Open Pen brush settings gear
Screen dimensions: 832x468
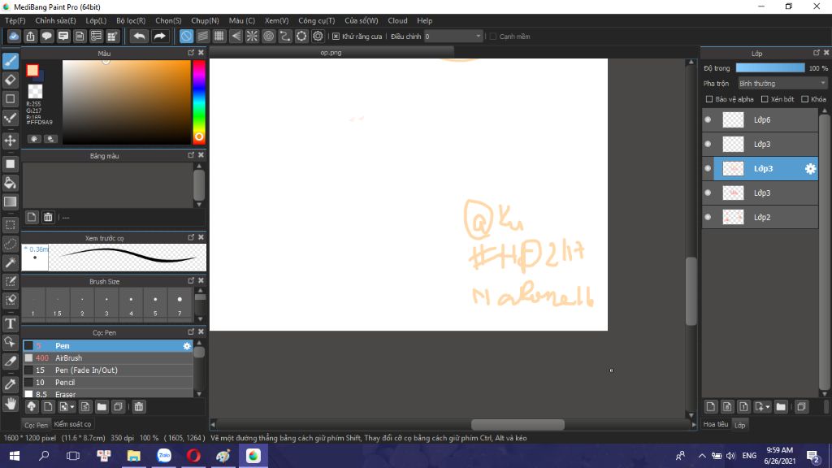click(187, 346)
